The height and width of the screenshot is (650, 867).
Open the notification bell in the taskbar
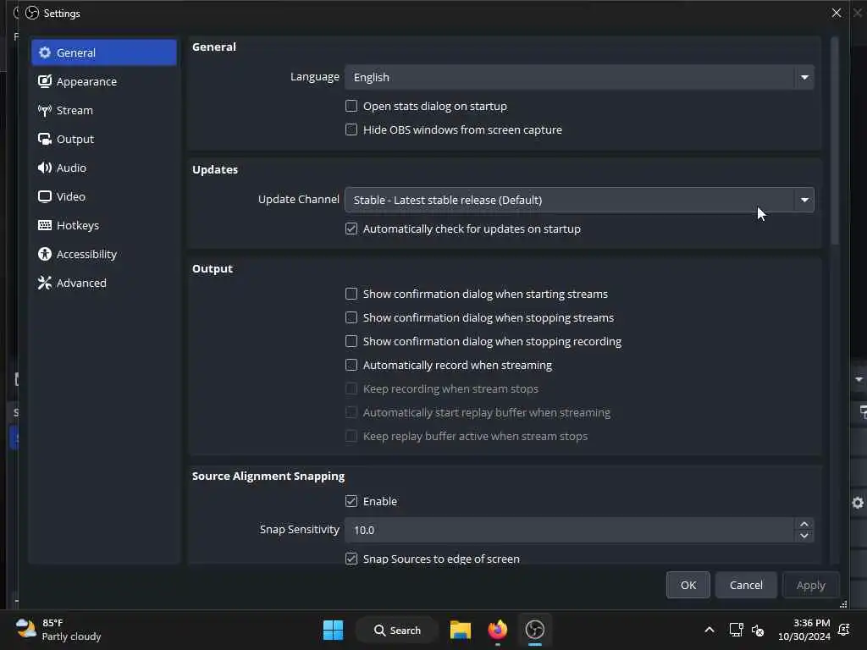tap(844, 629)
